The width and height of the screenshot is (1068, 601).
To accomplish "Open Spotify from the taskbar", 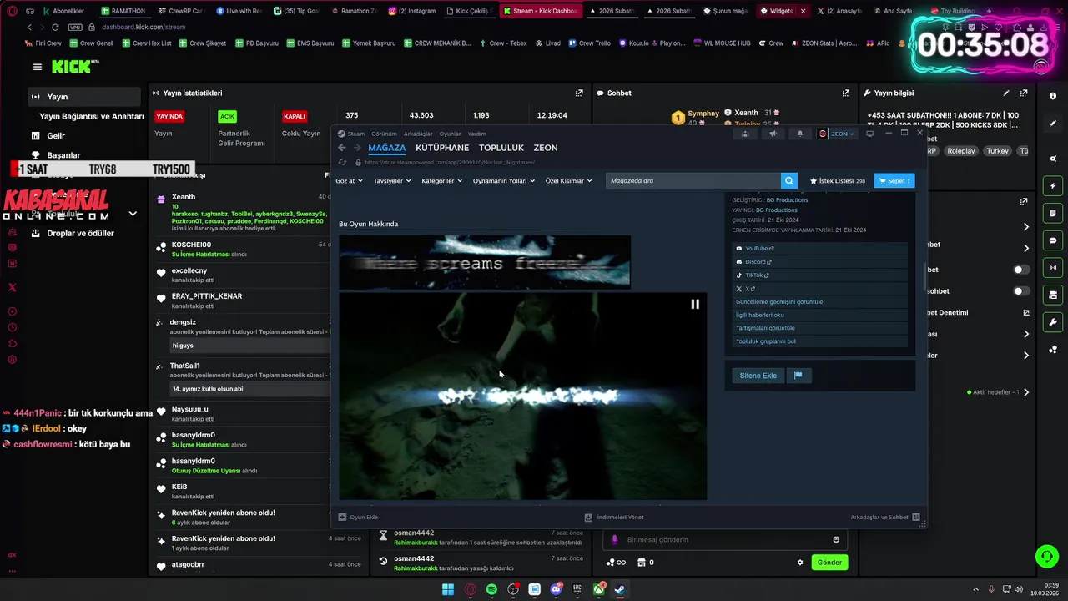I will [x=491, y=589].
